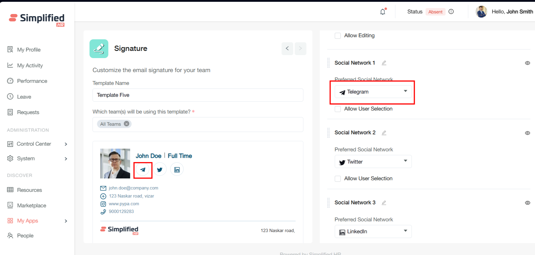The height and width of the screenshot is (255, 535).
Task: Edit Social Network 1 label with pencil
Action: tap(384, 63)
